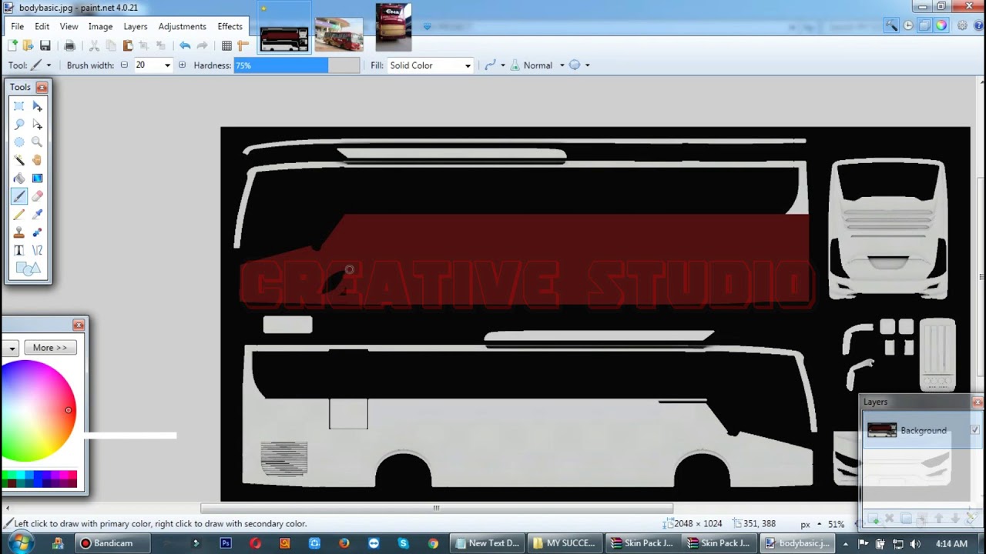The width and height of the screenshot is (986, 554).
Task: Decrease brush width with minus button
Action: [124, 65]
